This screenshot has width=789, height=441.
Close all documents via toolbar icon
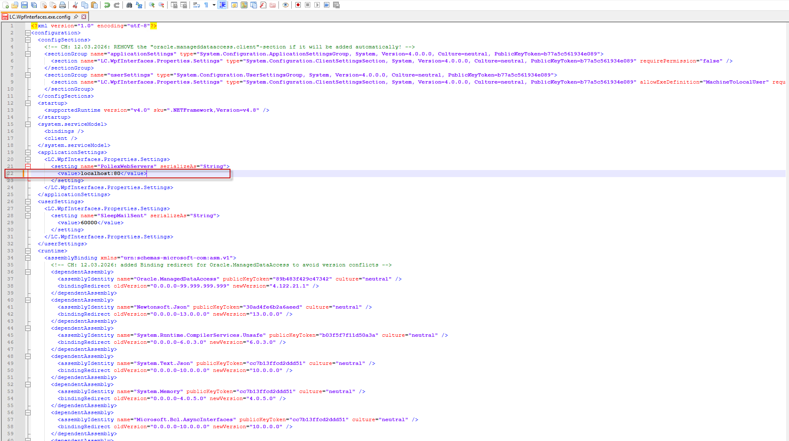point(53,5)
